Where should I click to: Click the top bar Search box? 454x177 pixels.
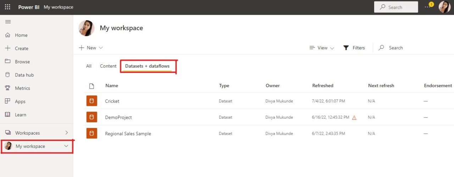(396, 7)
